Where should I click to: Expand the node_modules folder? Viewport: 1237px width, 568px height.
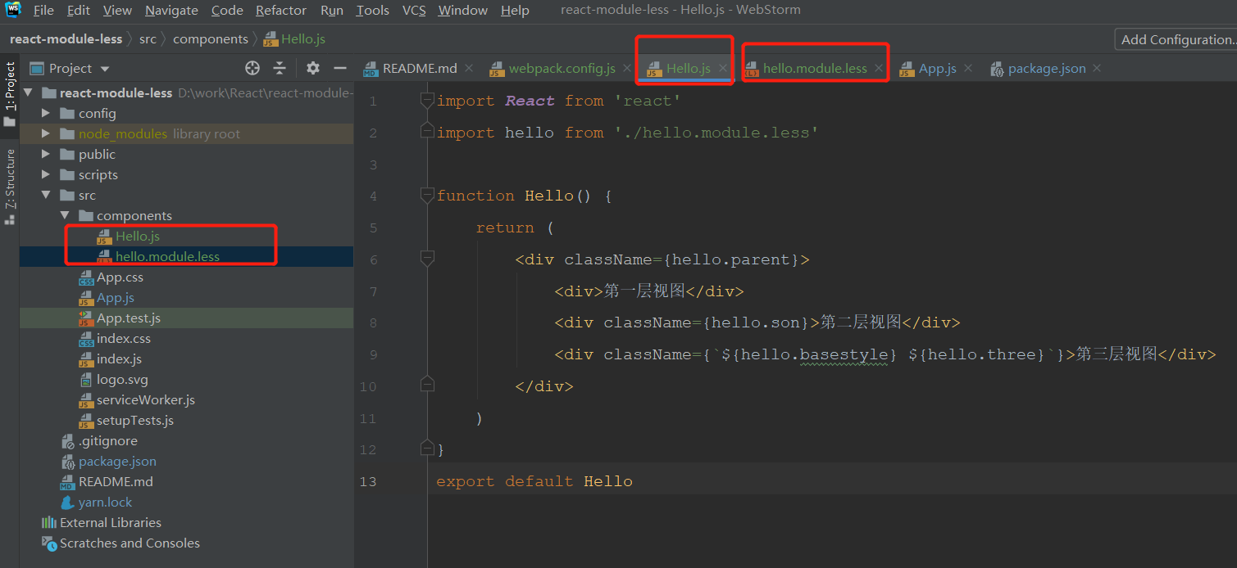[46, 133]
